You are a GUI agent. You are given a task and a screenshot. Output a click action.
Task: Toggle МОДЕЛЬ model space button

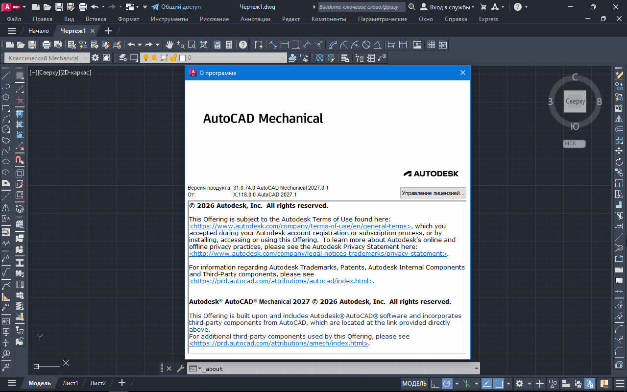point(414,383)
